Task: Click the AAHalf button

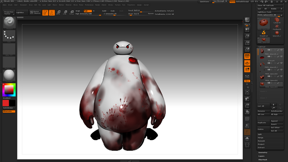Action: click(247, 49)
